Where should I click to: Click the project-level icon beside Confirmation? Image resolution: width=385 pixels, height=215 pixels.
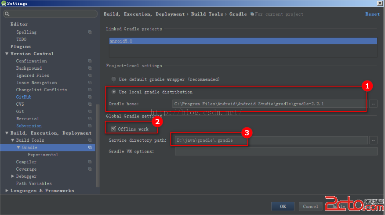coord(90,61)
